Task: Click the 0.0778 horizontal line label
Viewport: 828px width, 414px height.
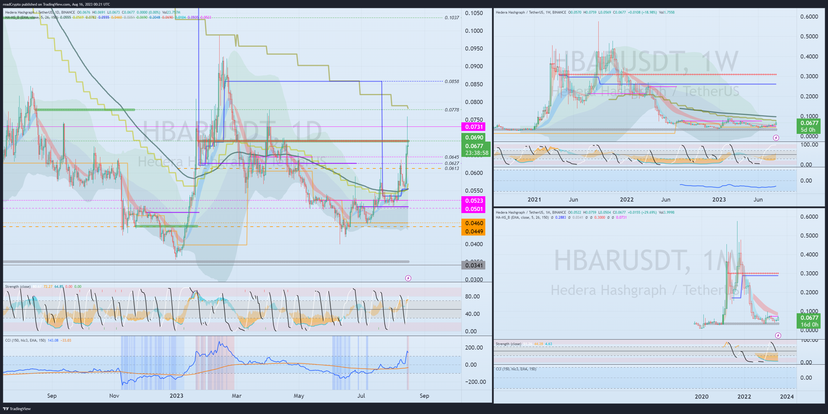Action: click(x=452, y=110)
